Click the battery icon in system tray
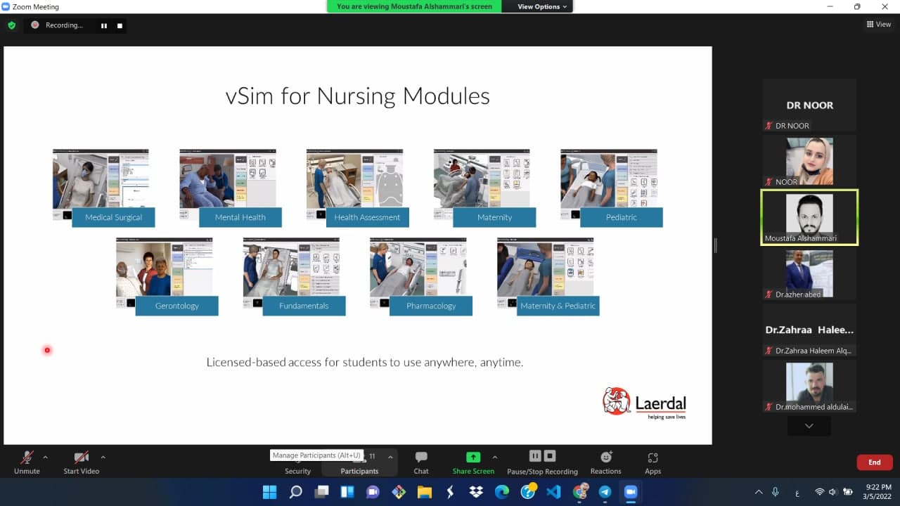This screenshot has height=506, width=900. [x=848, y=492]
